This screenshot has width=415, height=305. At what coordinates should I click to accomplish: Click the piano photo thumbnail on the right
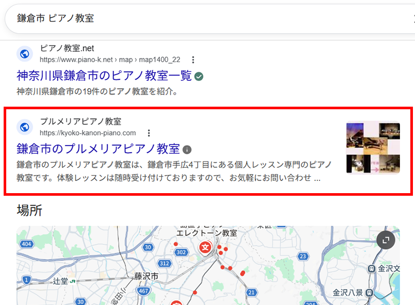click(372, 147)
